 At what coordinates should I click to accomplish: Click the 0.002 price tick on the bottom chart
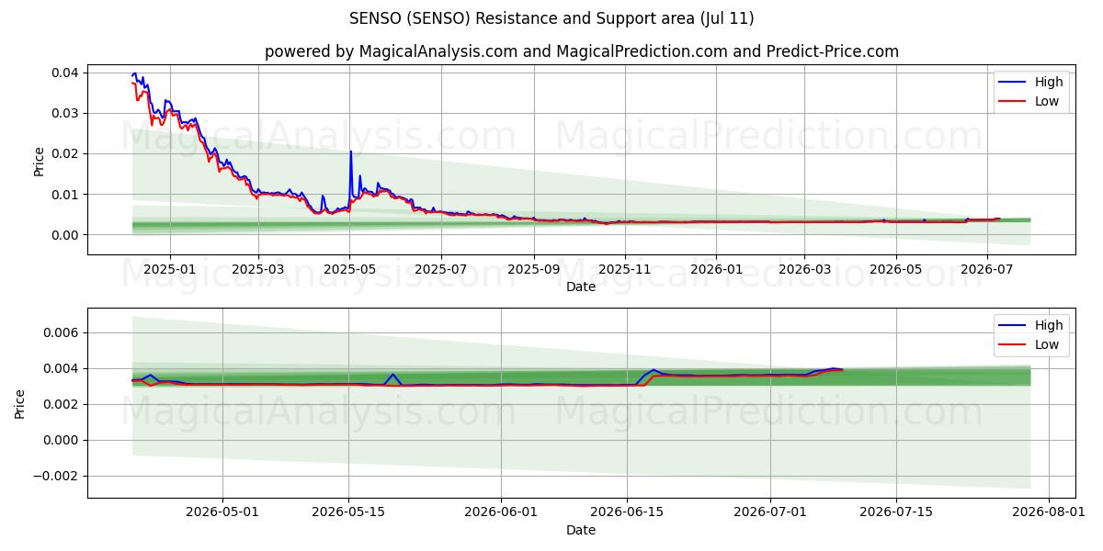click(x=63, y=404)
